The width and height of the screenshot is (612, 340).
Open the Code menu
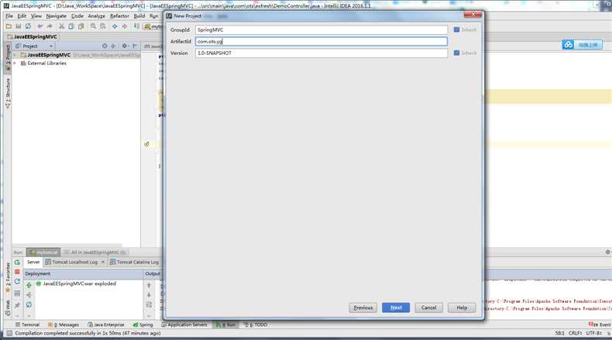[x=77, y=16]
